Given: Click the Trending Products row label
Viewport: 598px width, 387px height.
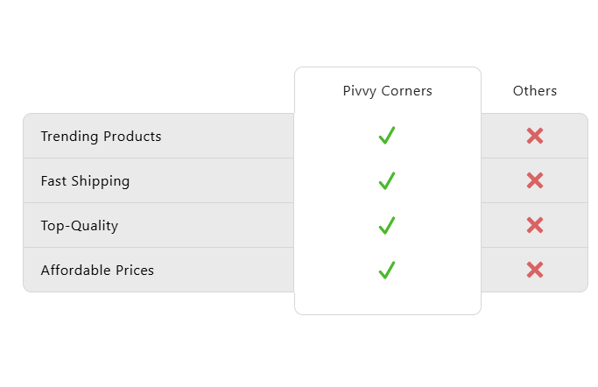Looking at the screenshot, I should 101,137.
